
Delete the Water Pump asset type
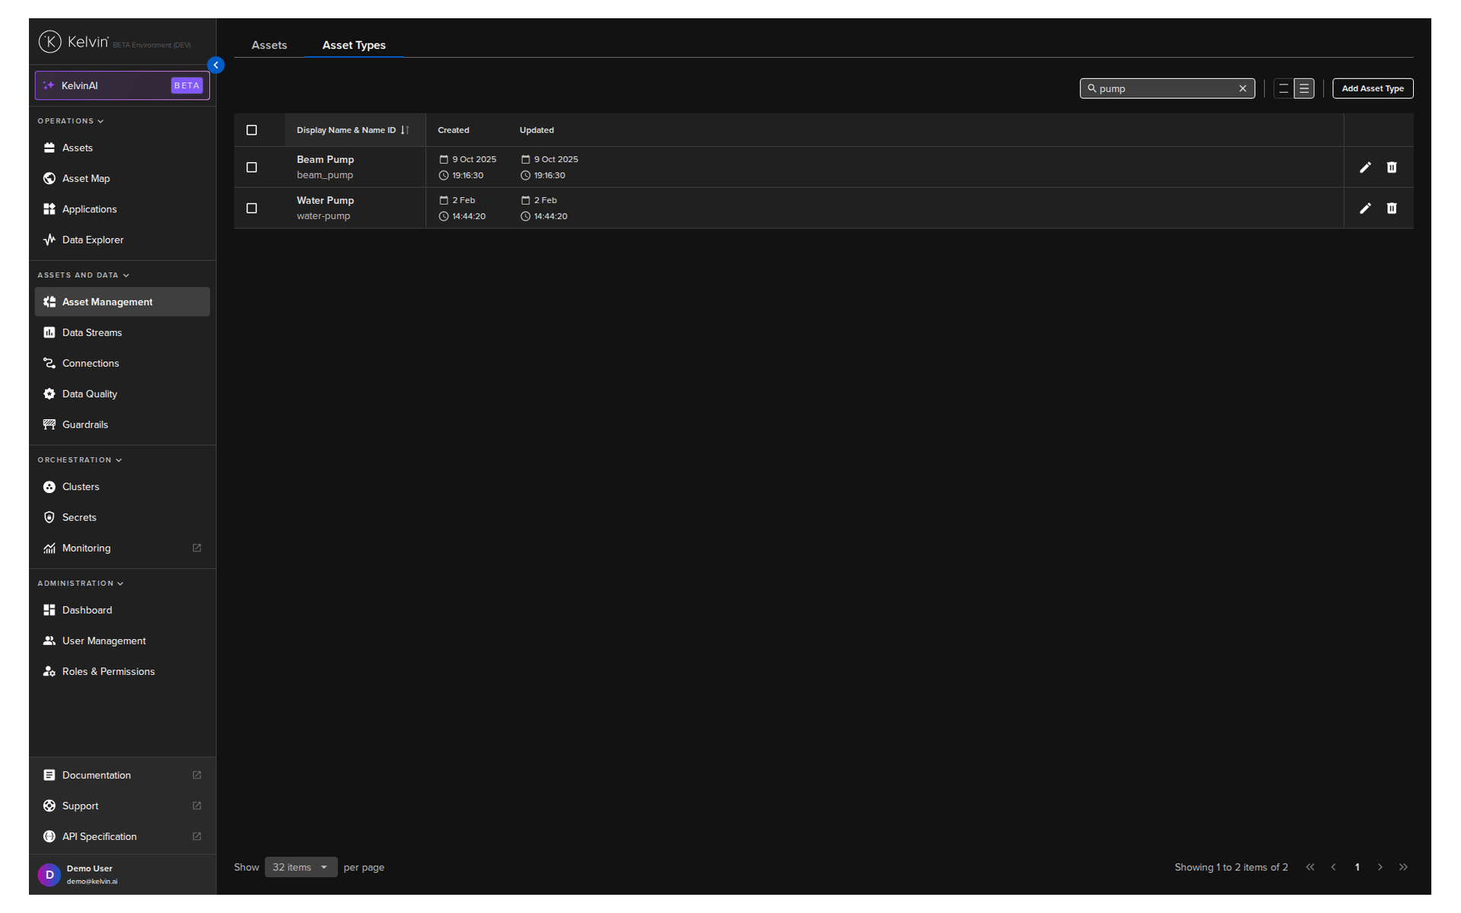click(1391, 208)
